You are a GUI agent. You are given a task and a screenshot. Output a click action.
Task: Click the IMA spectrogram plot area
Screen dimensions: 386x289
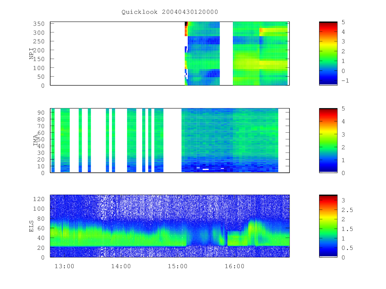[170, 141]
